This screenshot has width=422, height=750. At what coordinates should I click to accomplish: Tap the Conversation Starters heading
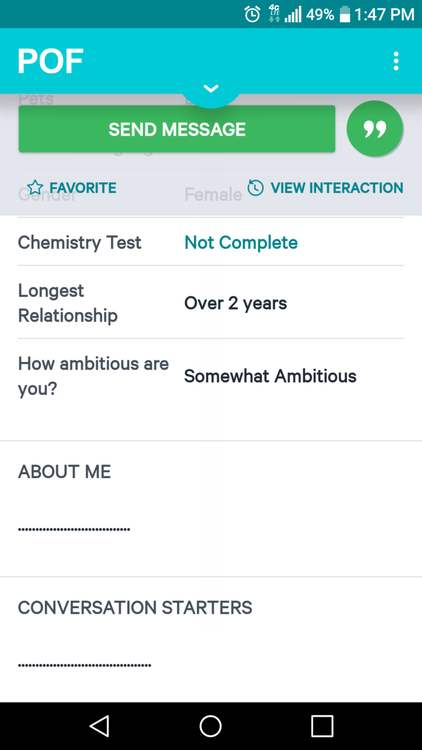coord(135,608)
